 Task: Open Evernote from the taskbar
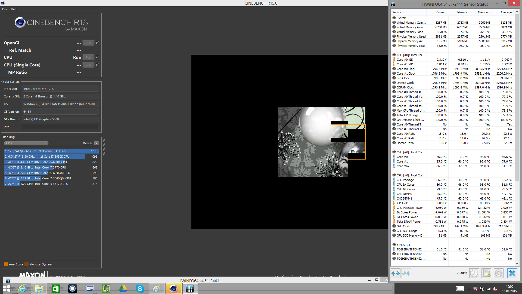coord(106,289)
